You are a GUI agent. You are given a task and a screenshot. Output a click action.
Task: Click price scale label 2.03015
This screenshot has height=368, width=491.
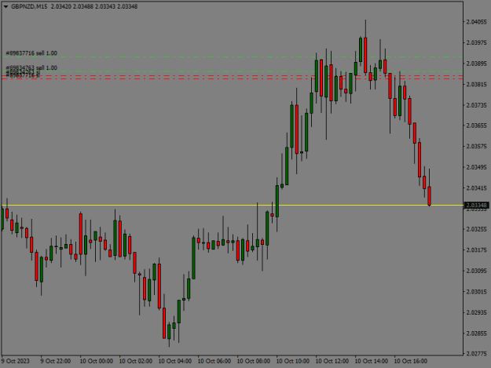[x=477, y=292]
